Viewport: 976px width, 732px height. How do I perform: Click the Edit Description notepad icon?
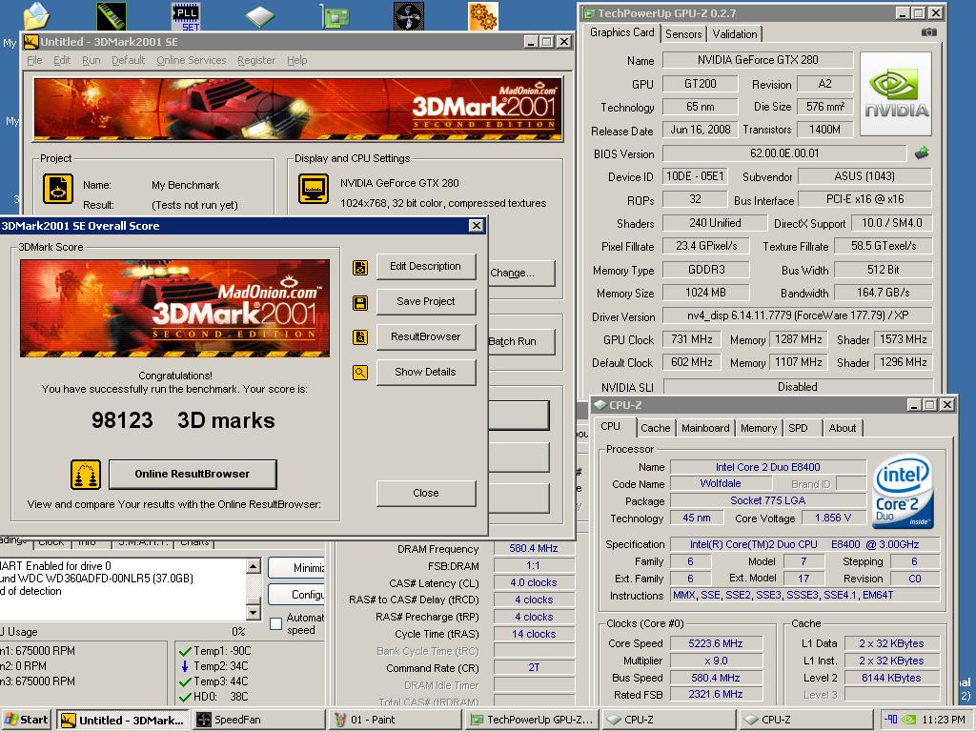360,268
